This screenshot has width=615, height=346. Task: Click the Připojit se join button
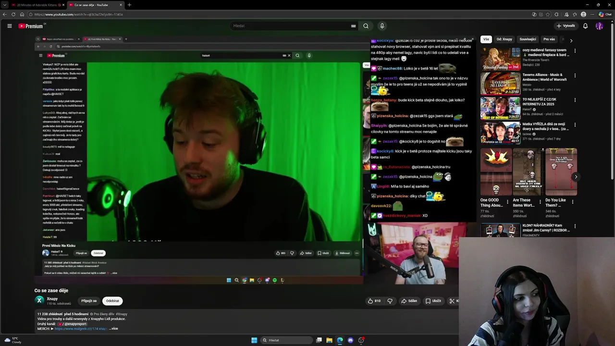(89, 301)
